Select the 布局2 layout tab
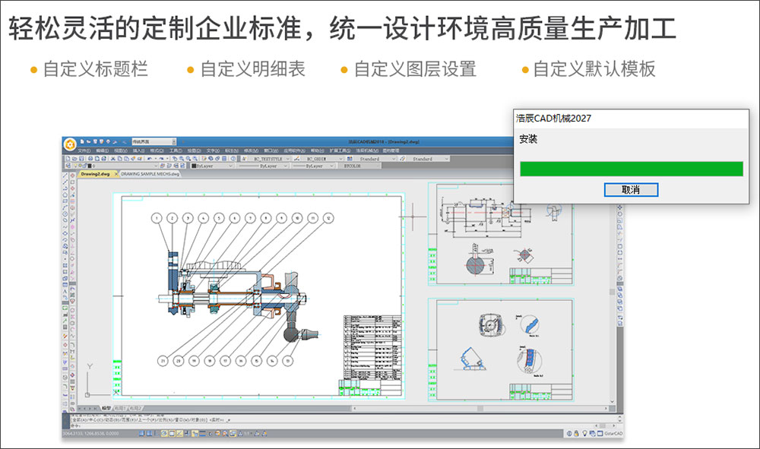Viewport: 760px width, 449px height. (136, 408)
